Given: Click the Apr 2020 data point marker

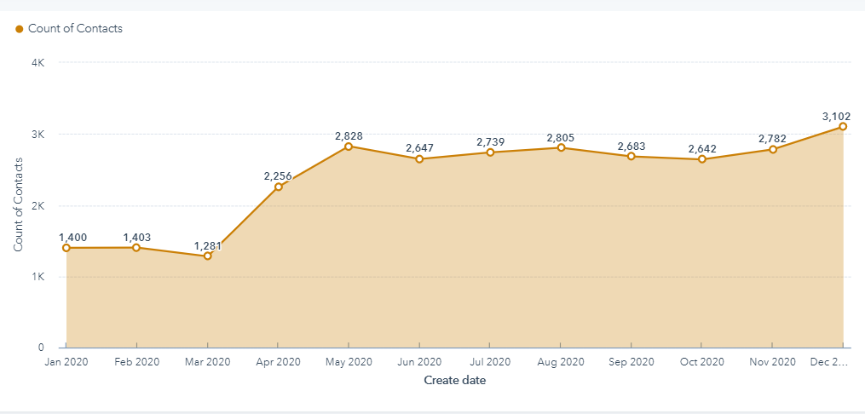Looking at the screenshot, I should (x=278, y=187).
